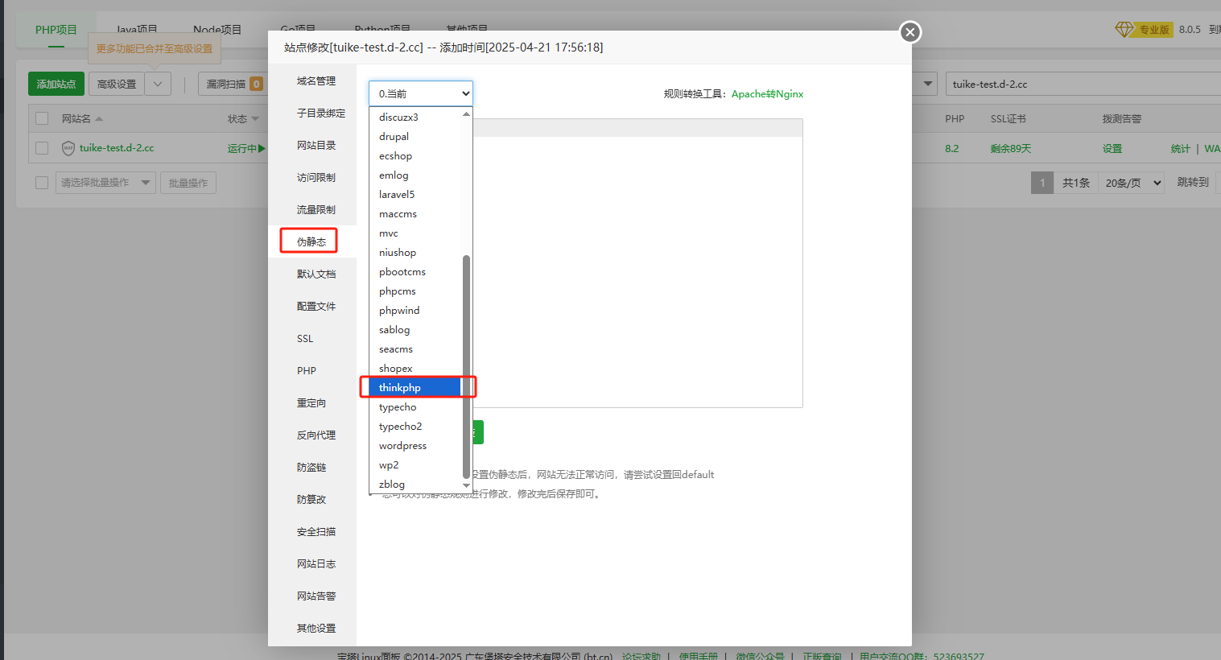The image size is (1221, 660).
Task: Tick the checkbox beside batch operation selector
Action: (42, 183)
